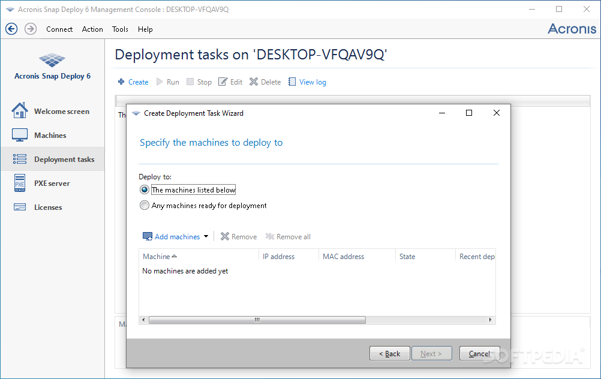Select 'Any machines ready for deployment' radio button
The width and height of the screenshot is (601, 379).
click(145, 206)
